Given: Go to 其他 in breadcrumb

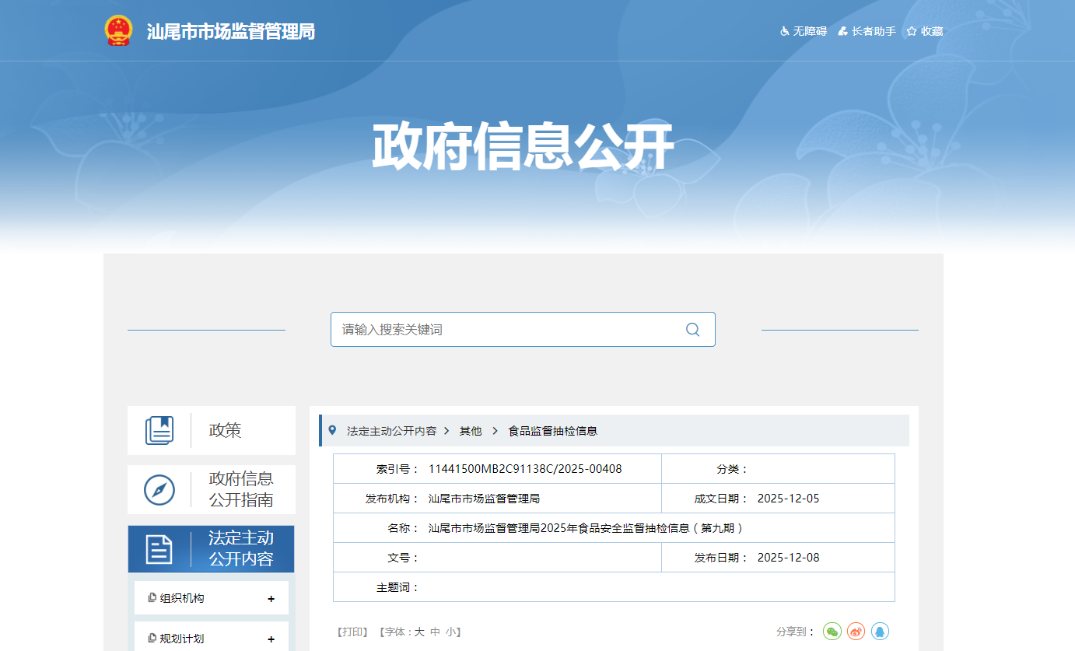Looking at the screenshot, I should tap(471, 431).
